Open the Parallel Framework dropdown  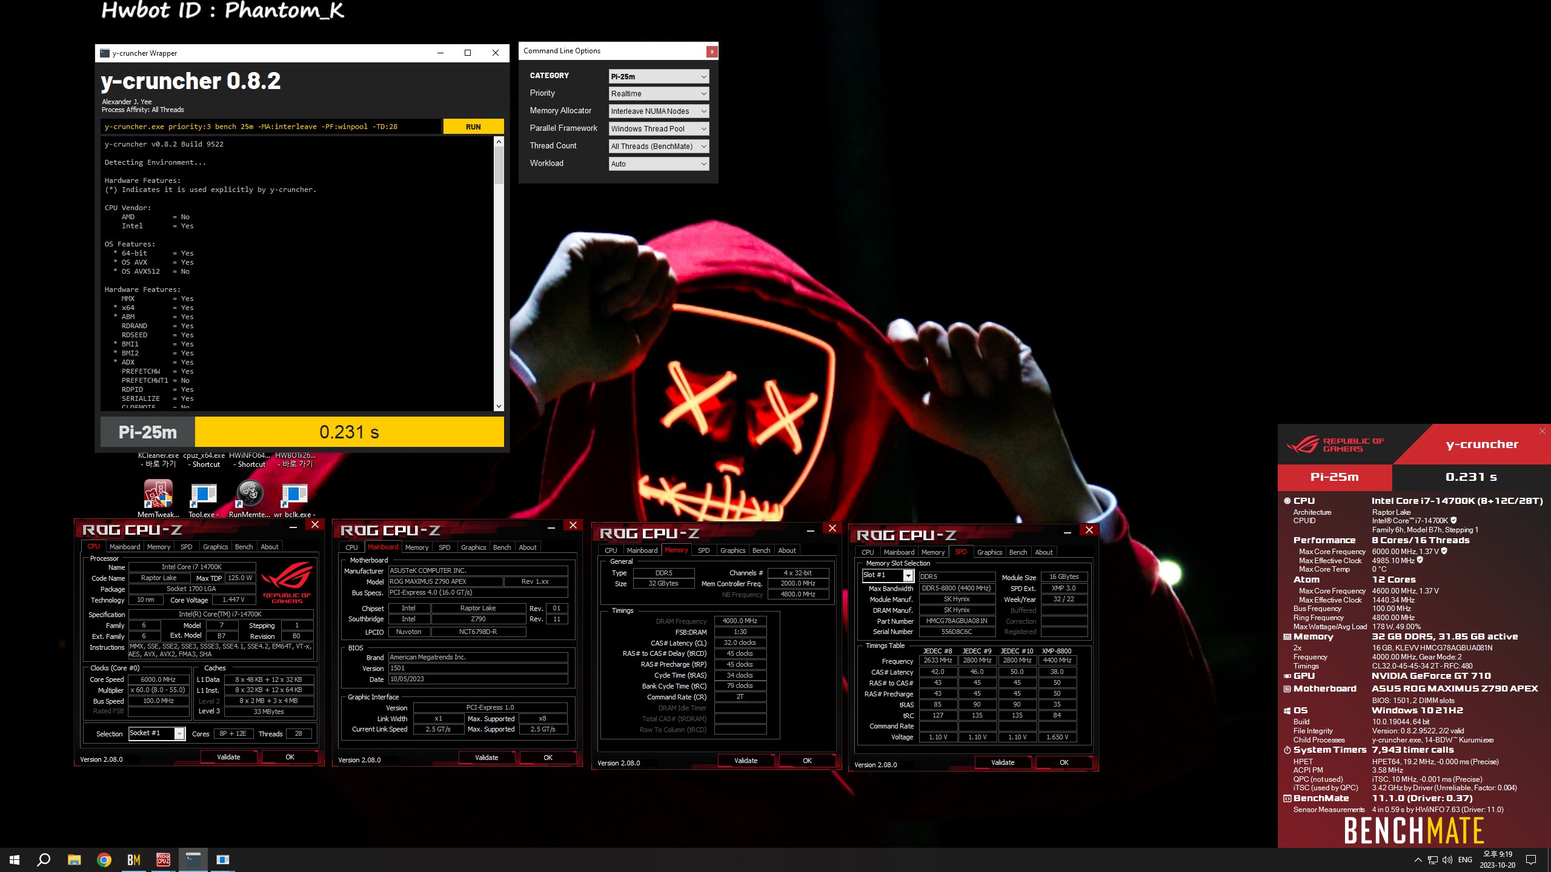point(659,129)
